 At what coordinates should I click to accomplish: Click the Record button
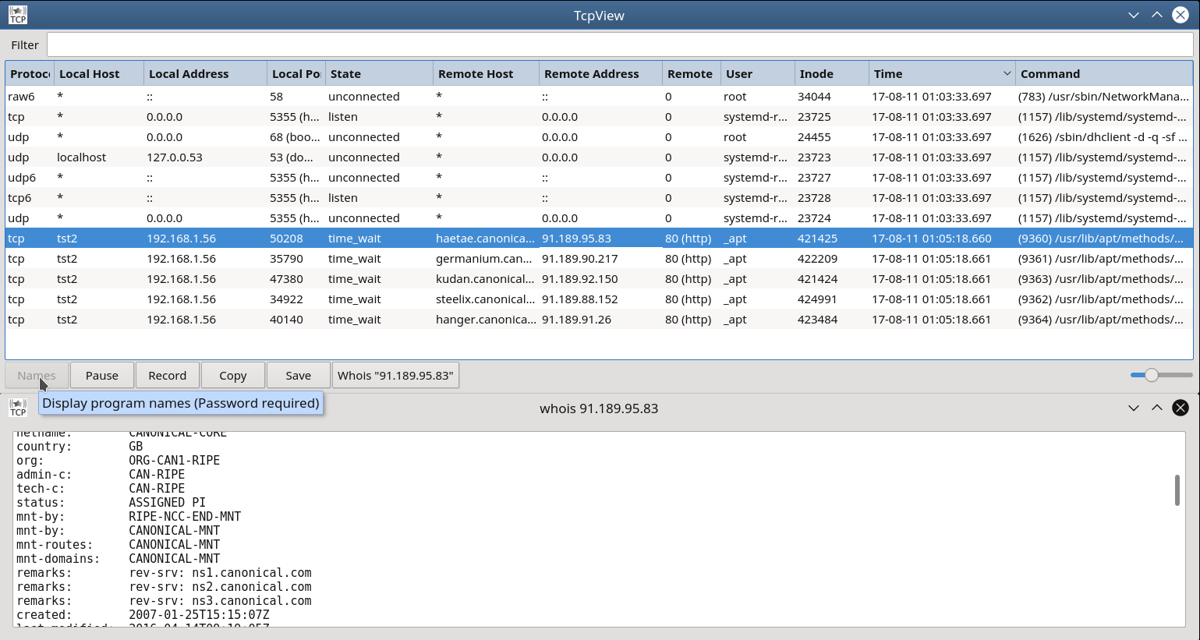pyautogui.click(x=168, y=375)
